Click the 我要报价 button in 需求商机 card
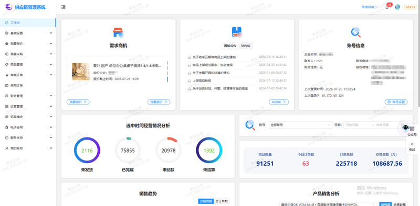Image resolution: width=420 pixels, height=206 pixels. coord(159,102)
